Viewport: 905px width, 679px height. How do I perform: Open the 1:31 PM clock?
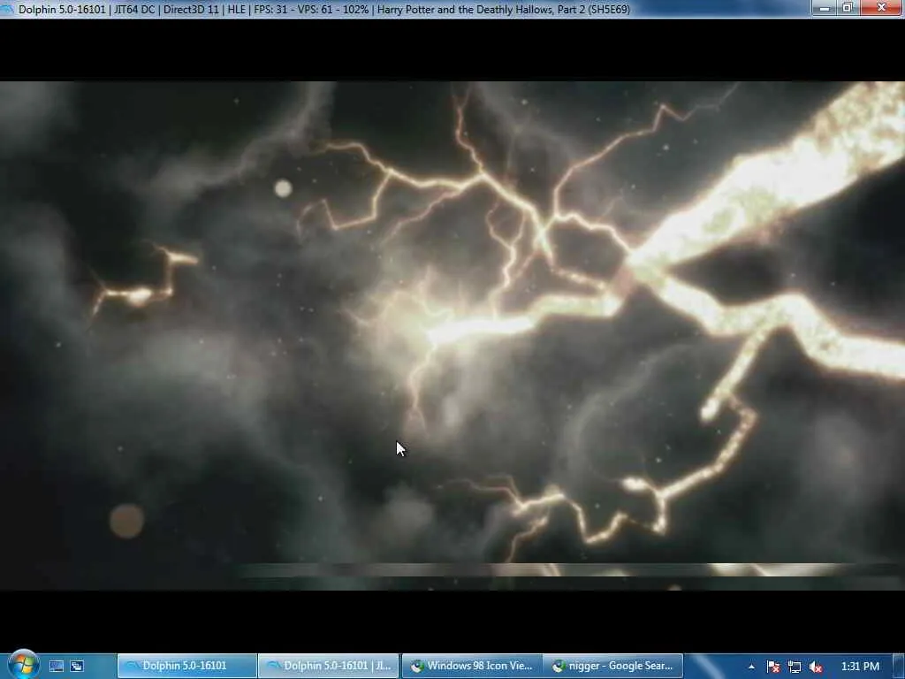(x=860, y=667)
